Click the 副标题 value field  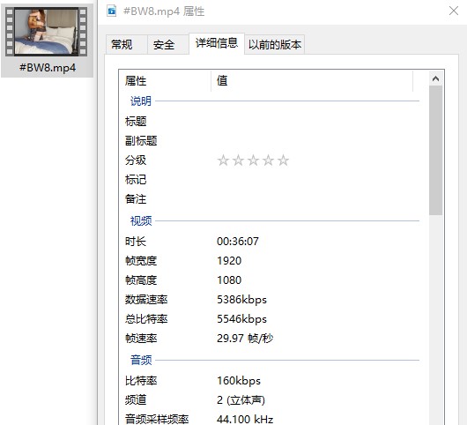315,141
